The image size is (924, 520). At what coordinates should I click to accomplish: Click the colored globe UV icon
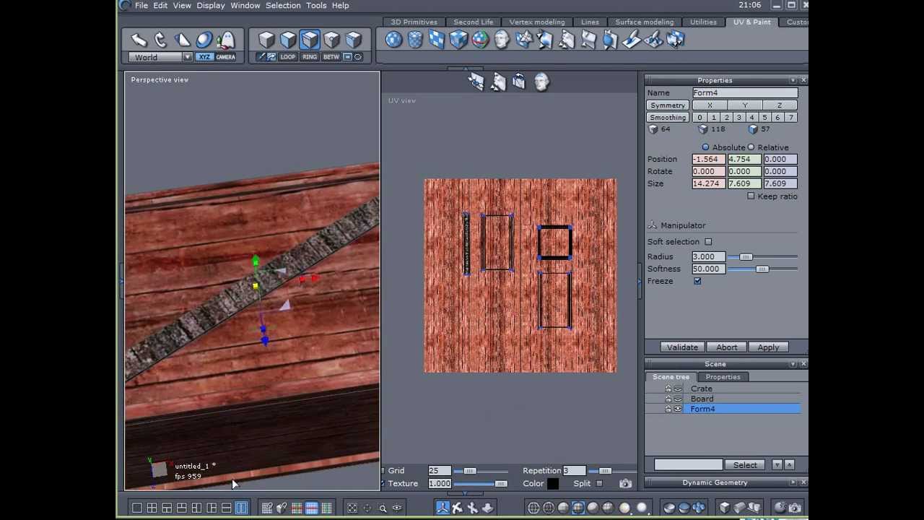point(480,40)
